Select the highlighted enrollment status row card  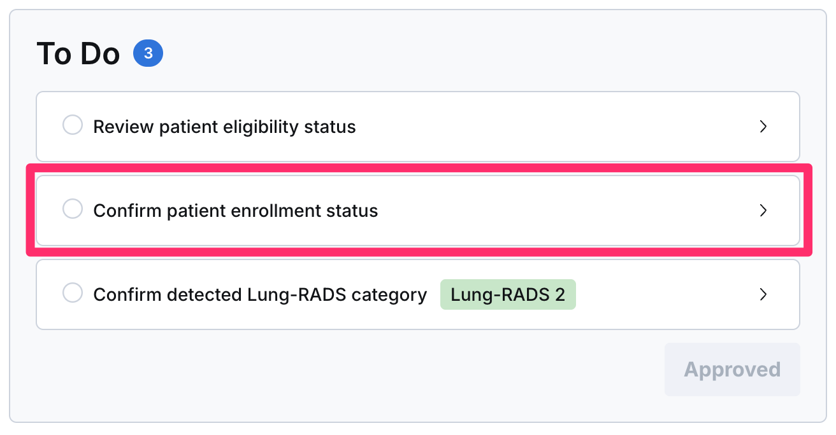418,211
